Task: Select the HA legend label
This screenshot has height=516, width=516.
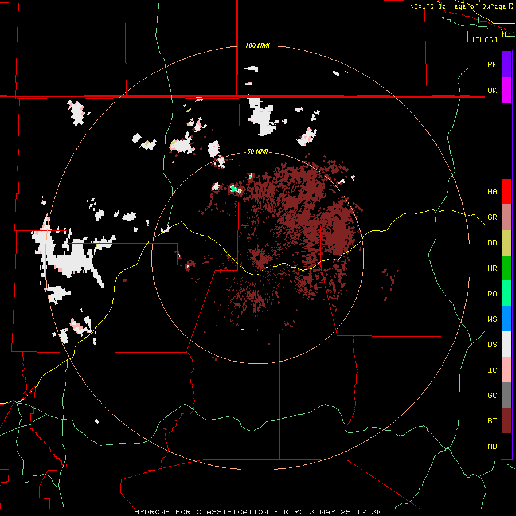Action: [492, 192]
